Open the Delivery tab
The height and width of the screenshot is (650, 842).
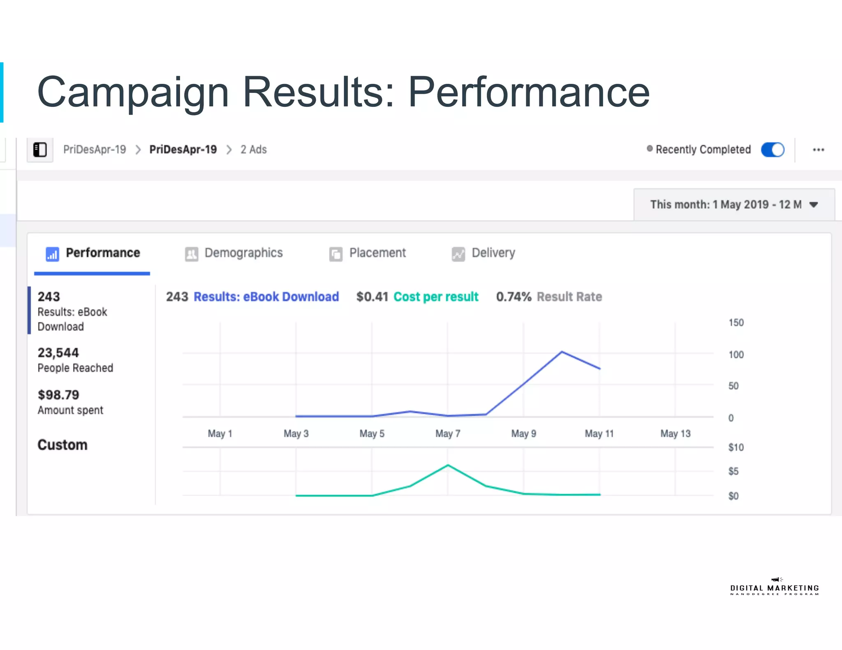pos(483,253)
